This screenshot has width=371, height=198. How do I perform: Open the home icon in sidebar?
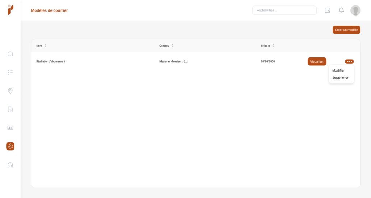(x=10, y=54)
